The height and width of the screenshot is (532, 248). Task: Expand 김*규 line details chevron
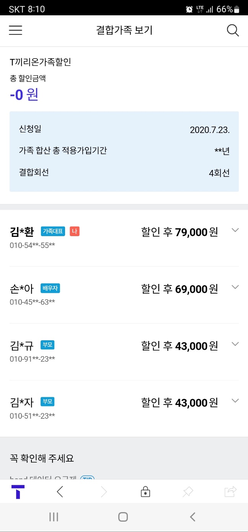tap(235, 344)
